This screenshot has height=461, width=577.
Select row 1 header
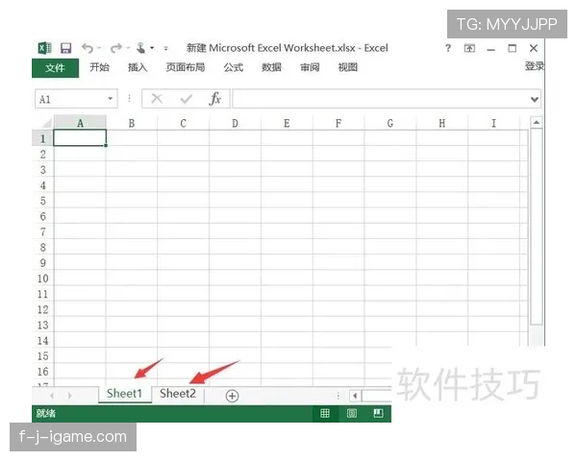tap(42, 138)
